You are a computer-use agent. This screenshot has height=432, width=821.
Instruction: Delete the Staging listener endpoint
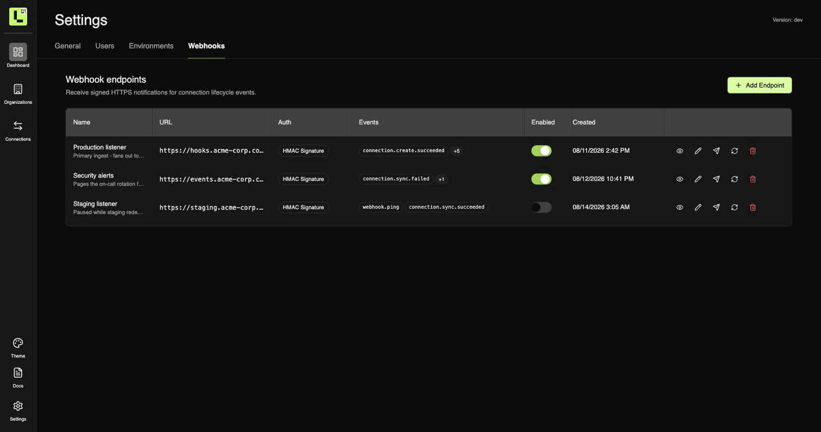[x=753, y=207]
